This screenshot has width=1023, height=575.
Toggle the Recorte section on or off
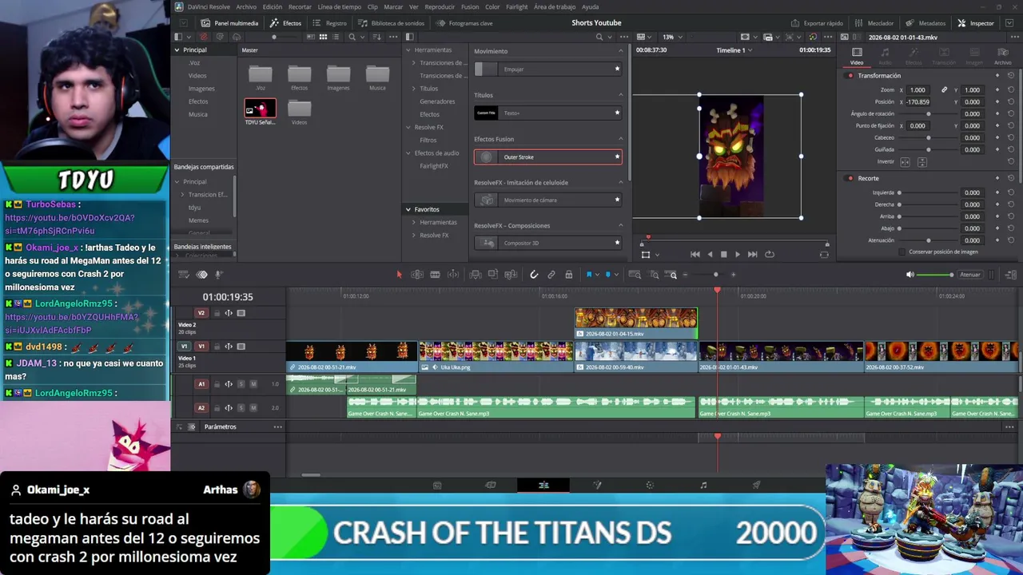coord(850,178)
